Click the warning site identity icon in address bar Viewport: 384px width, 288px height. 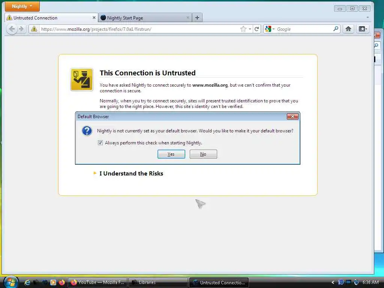(x=34, y=29)
